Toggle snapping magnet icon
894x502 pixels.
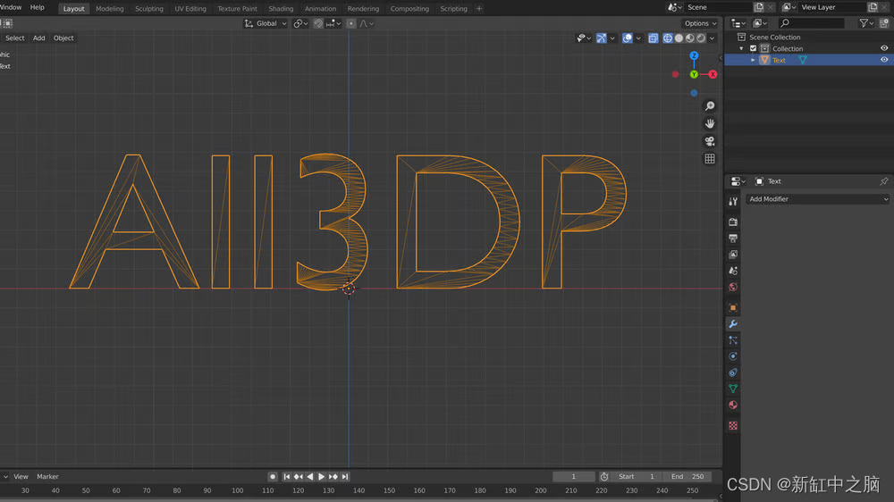(319, 23)
